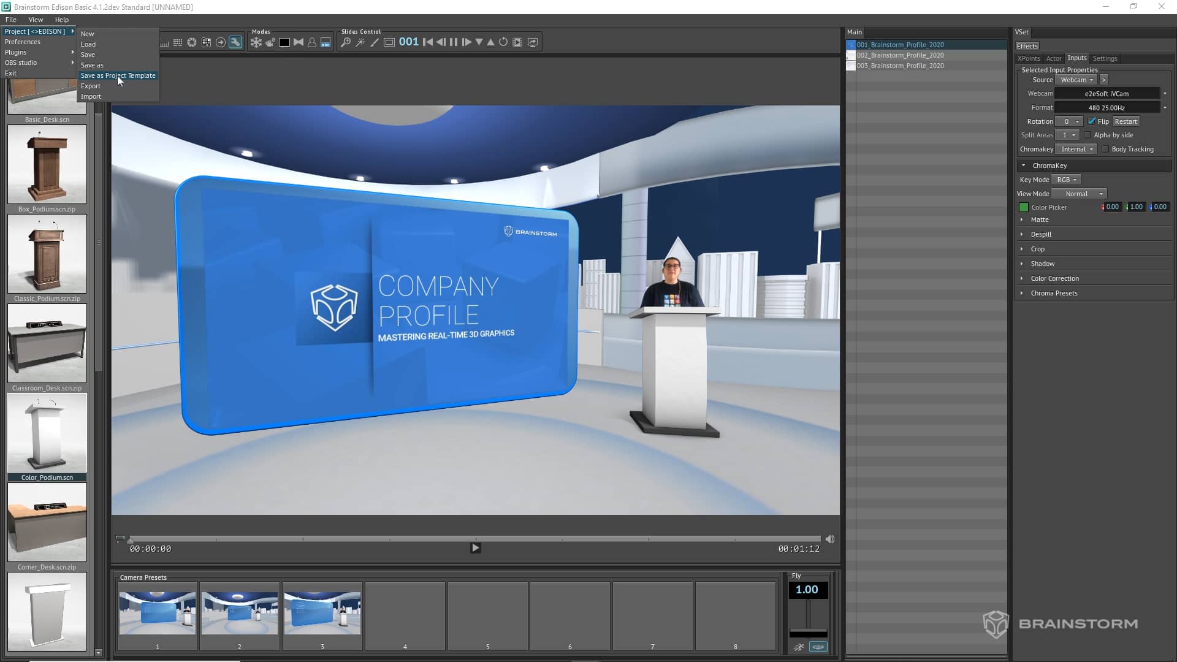
Task: Step to previous slide frame icon
Action: 441,42
